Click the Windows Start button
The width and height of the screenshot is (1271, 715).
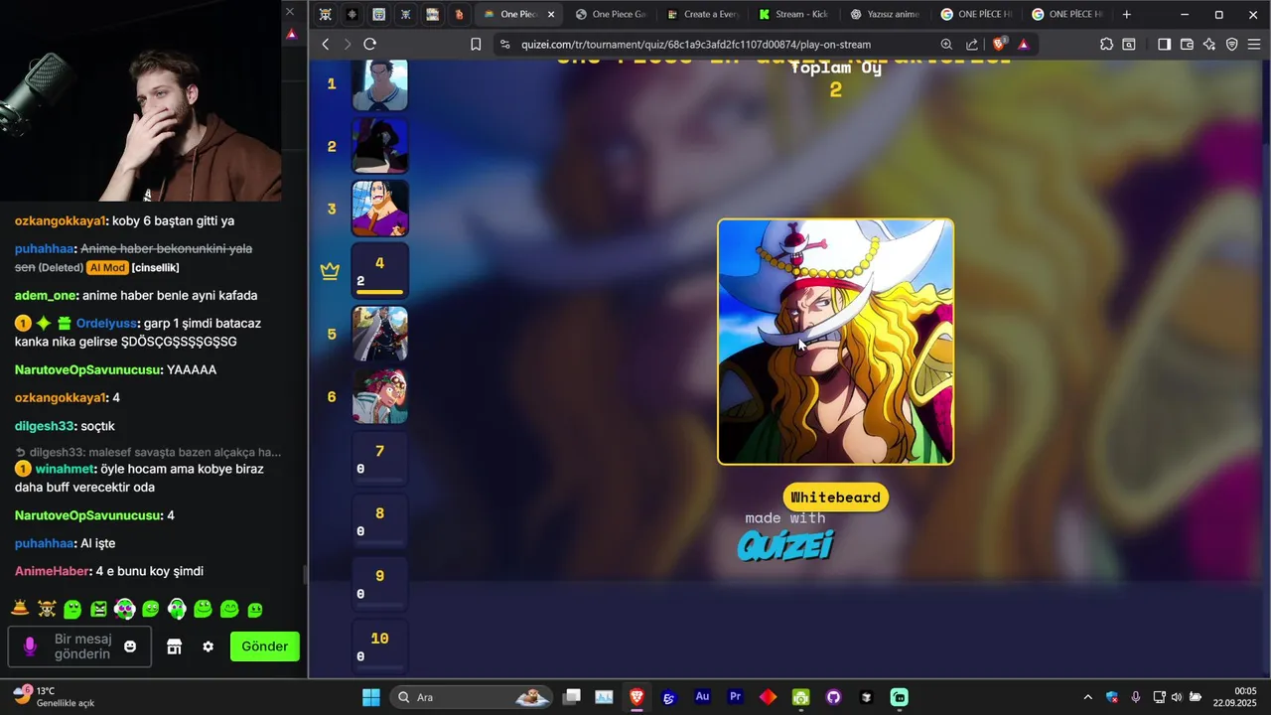coord(370,697)
